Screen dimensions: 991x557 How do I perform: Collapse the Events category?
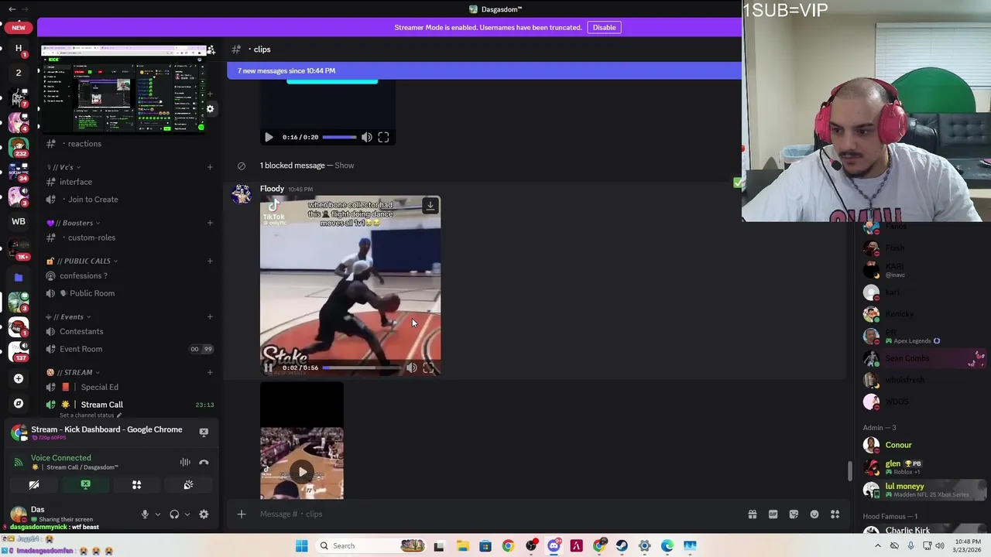[69, 316]
